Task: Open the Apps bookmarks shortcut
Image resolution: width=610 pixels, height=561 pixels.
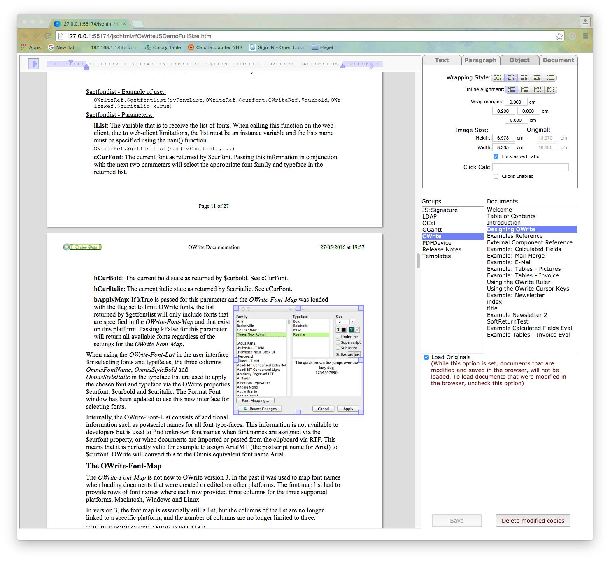Action: pos(31,47)
